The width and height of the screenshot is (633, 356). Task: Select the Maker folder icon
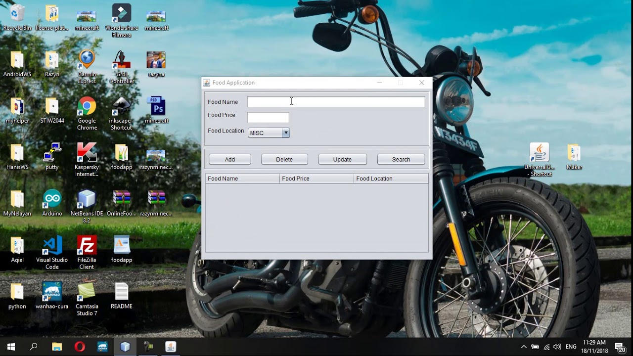point(574,157)
